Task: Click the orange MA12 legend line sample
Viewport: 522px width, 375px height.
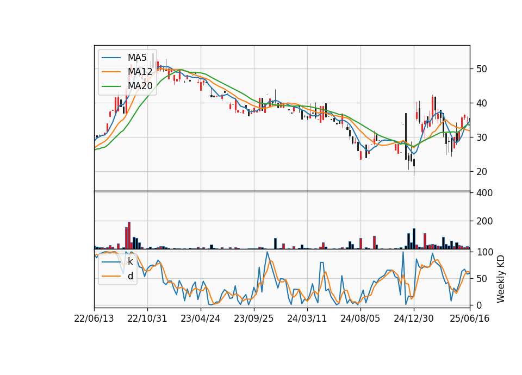Action: [111, 72]
